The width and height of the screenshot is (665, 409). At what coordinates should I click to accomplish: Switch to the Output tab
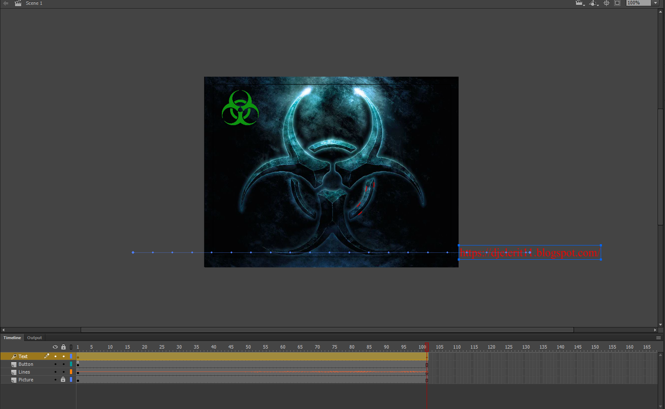pos(35,338)
